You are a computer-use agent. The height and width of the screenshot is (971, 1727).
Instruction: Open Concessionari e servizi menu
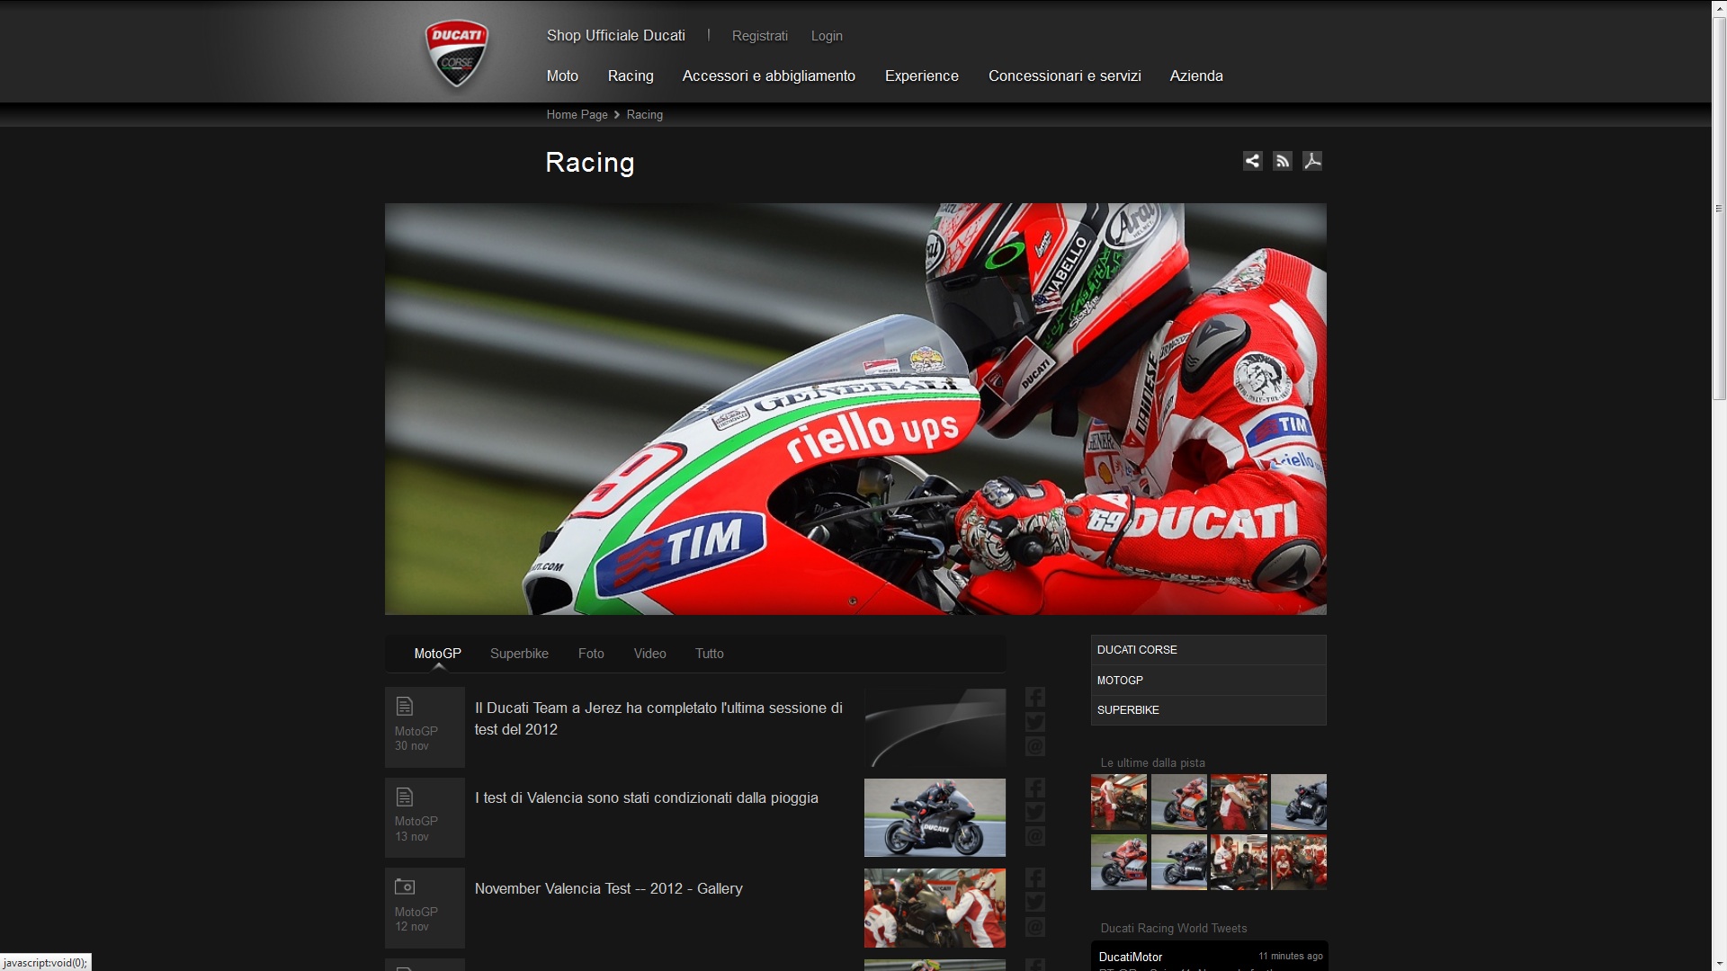pyautogui.click(x=1064, y=76)
